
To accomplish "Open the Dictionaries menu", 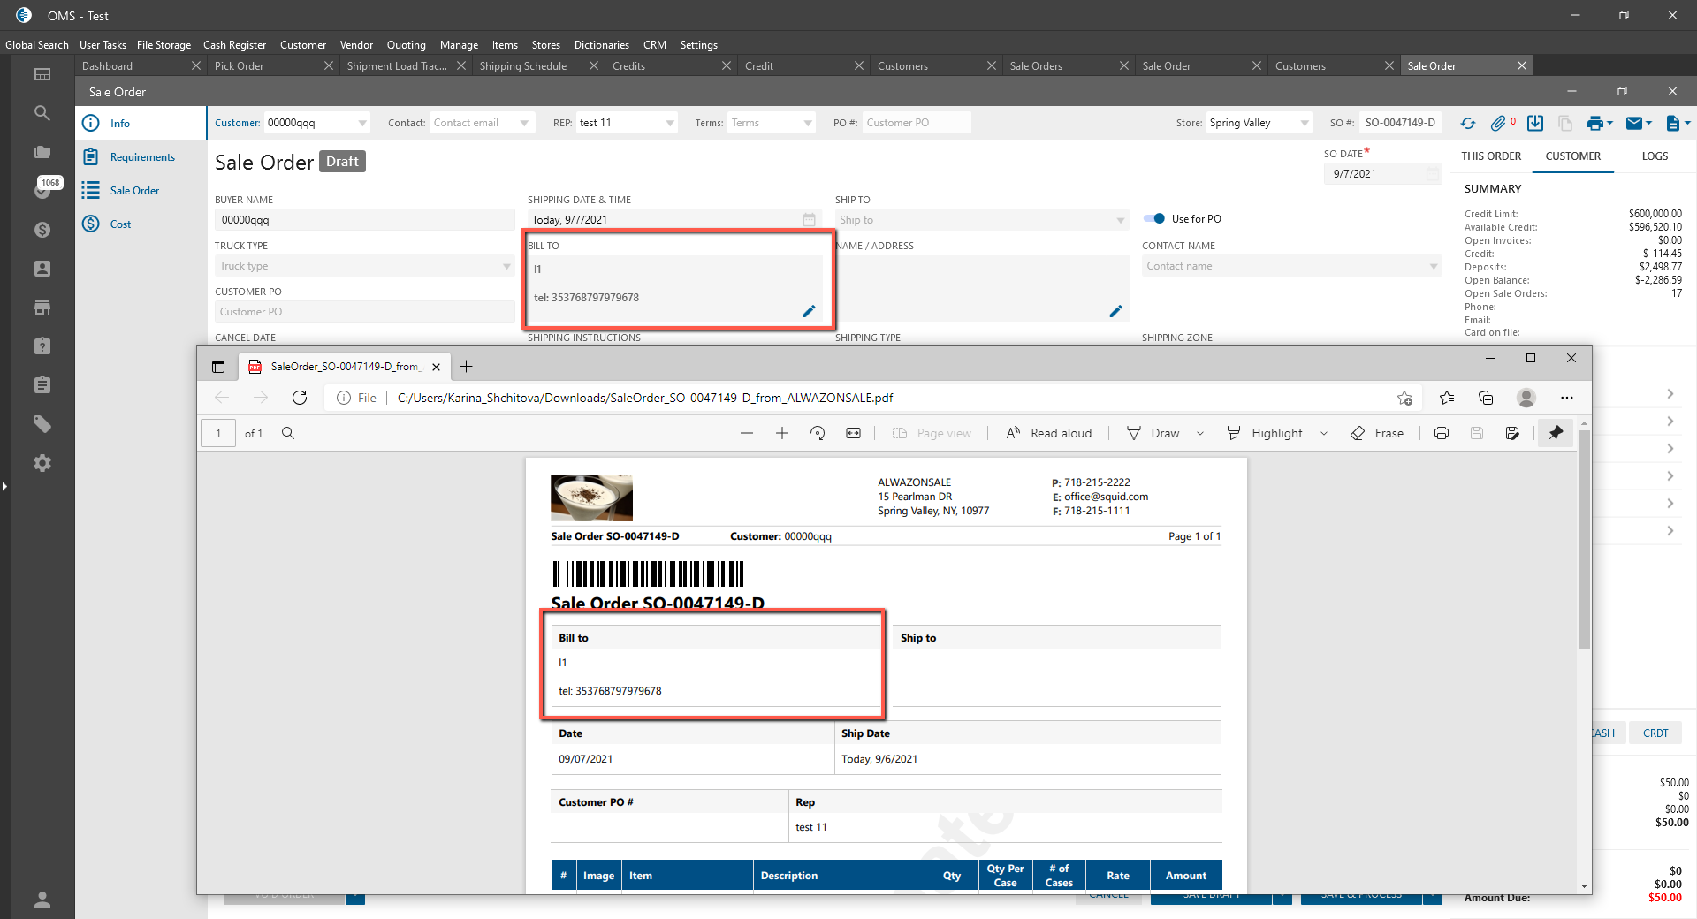I will (601, 45).
